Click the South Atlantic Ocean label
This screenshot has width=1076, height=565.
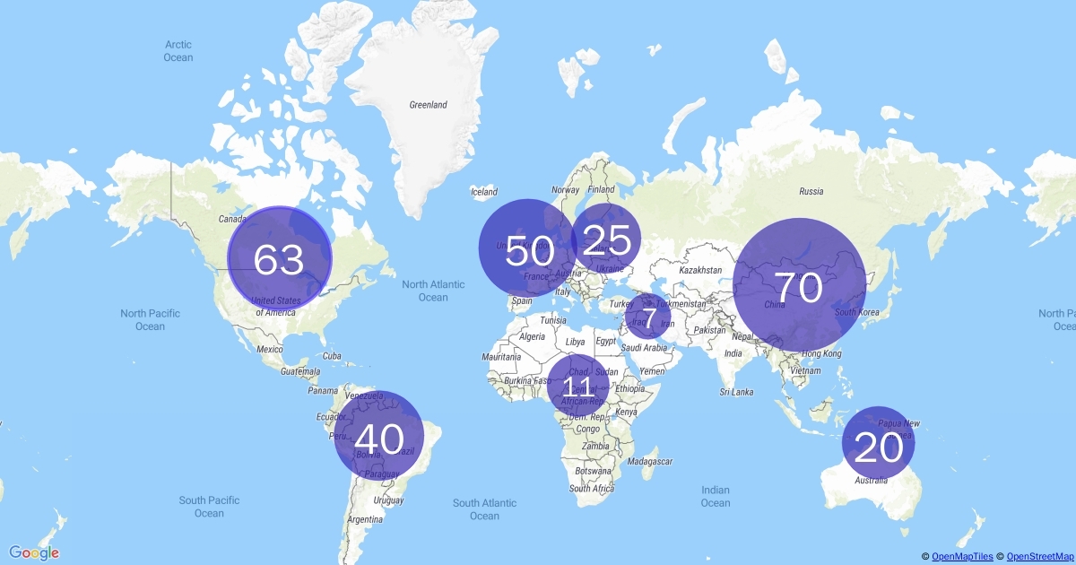click(484, 509)
